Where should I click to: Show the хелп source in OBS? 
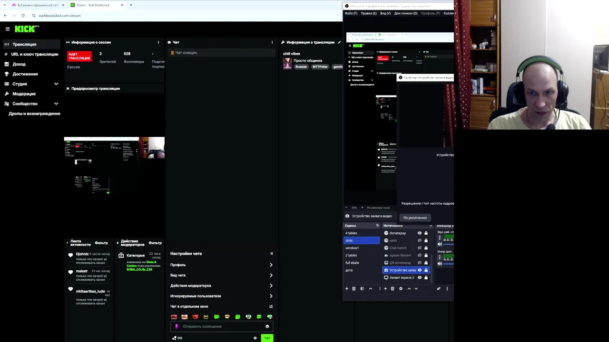(x=420, y=240)
